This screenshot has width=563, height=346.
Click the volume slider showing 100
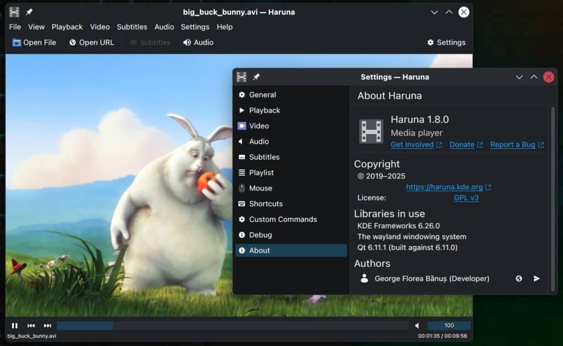(449, 326)
